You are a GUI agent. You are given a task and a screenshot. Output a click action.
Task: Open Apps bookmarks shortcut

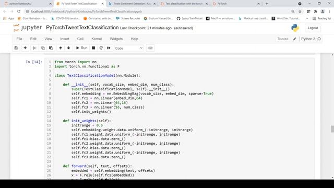coord(9,19)
